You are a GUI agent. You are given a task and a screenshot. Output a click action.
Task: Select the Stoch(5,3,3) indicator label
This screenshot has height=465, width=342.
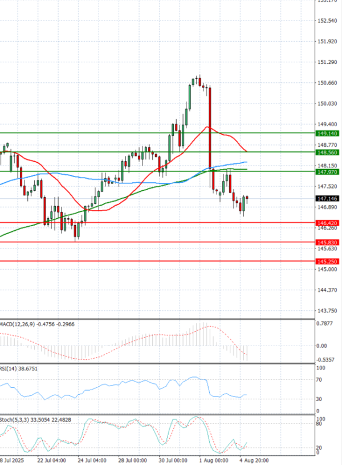click(x=35, y=420)
